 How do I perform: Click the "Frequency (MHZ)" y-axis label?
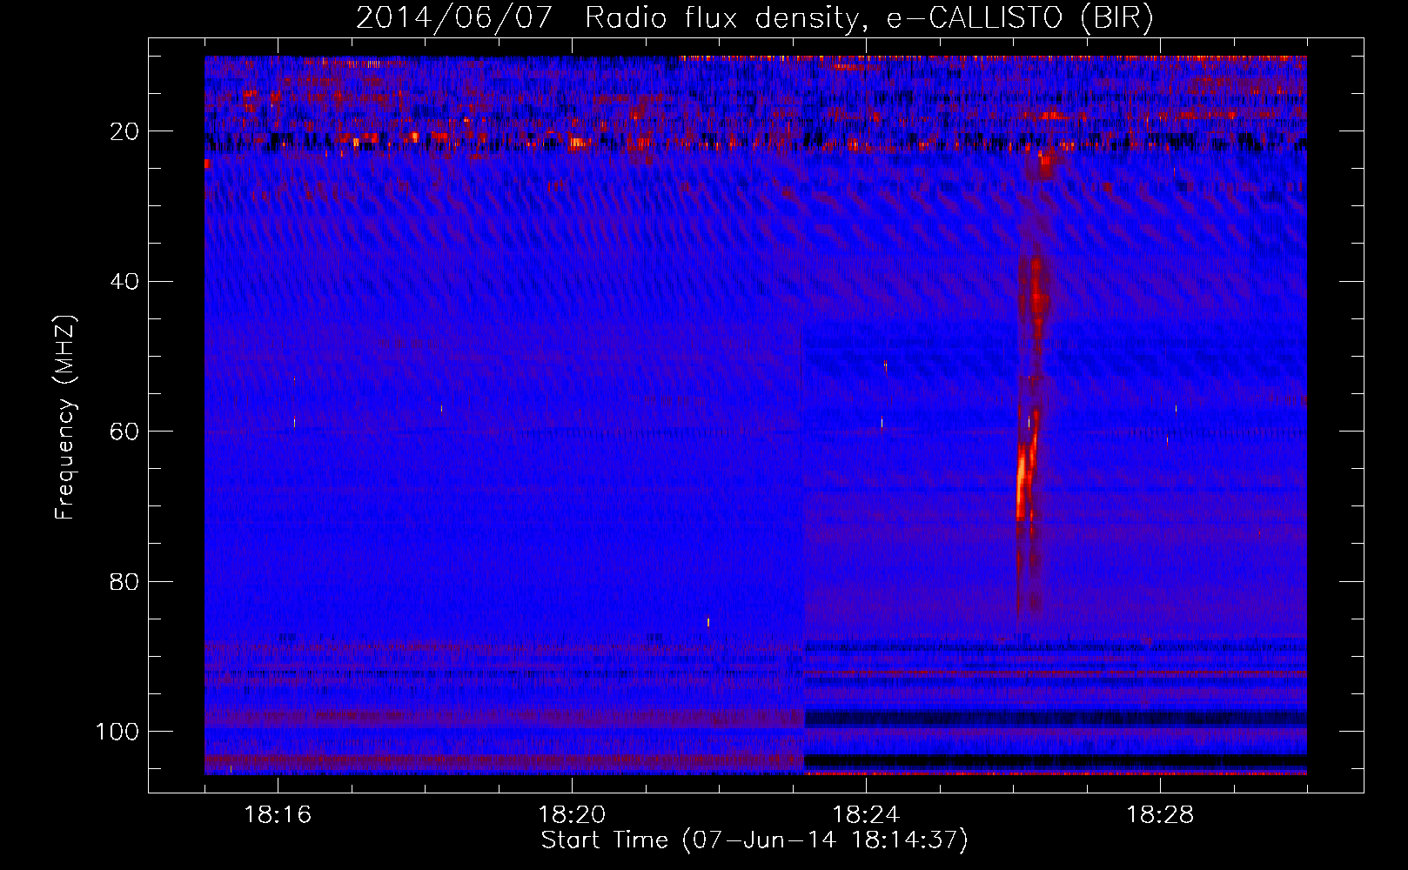point(66,418)
